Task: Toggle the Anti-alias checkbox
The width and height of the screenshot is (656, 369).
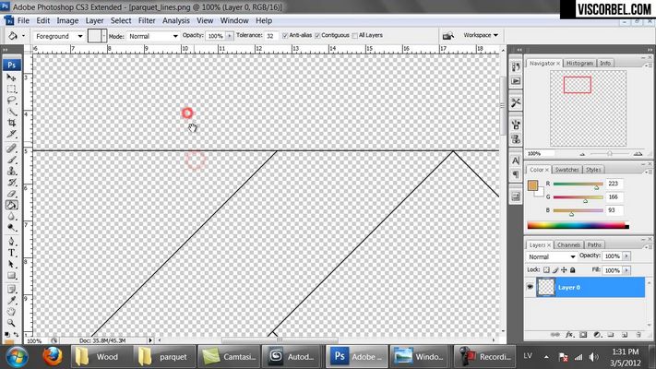Action: click(x=285, y=36)
